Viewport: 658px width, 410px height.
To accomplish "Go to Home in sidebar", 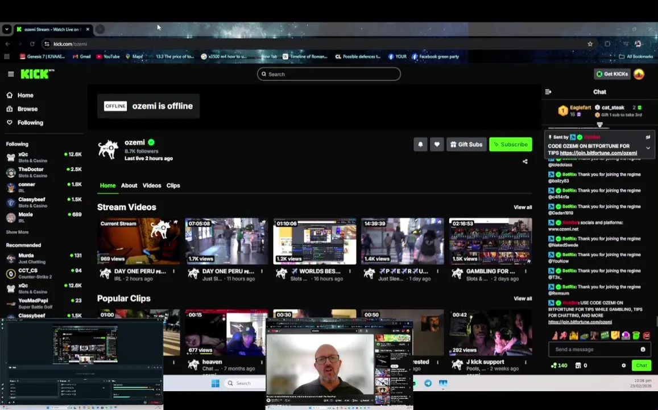I will [x=25, y=95].
